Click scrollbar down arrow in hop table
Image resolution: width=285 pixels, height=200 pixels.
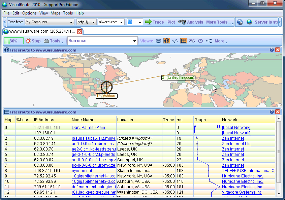[279, 194]
